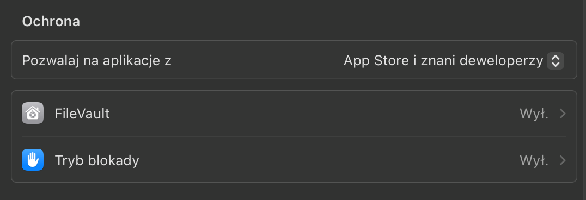Select the word 'deweloperzy' in the popup value

click(501, 61)
